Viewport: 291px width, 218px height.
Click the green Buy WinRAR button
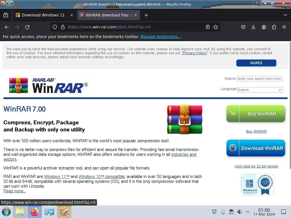click(x=255, y=114)
